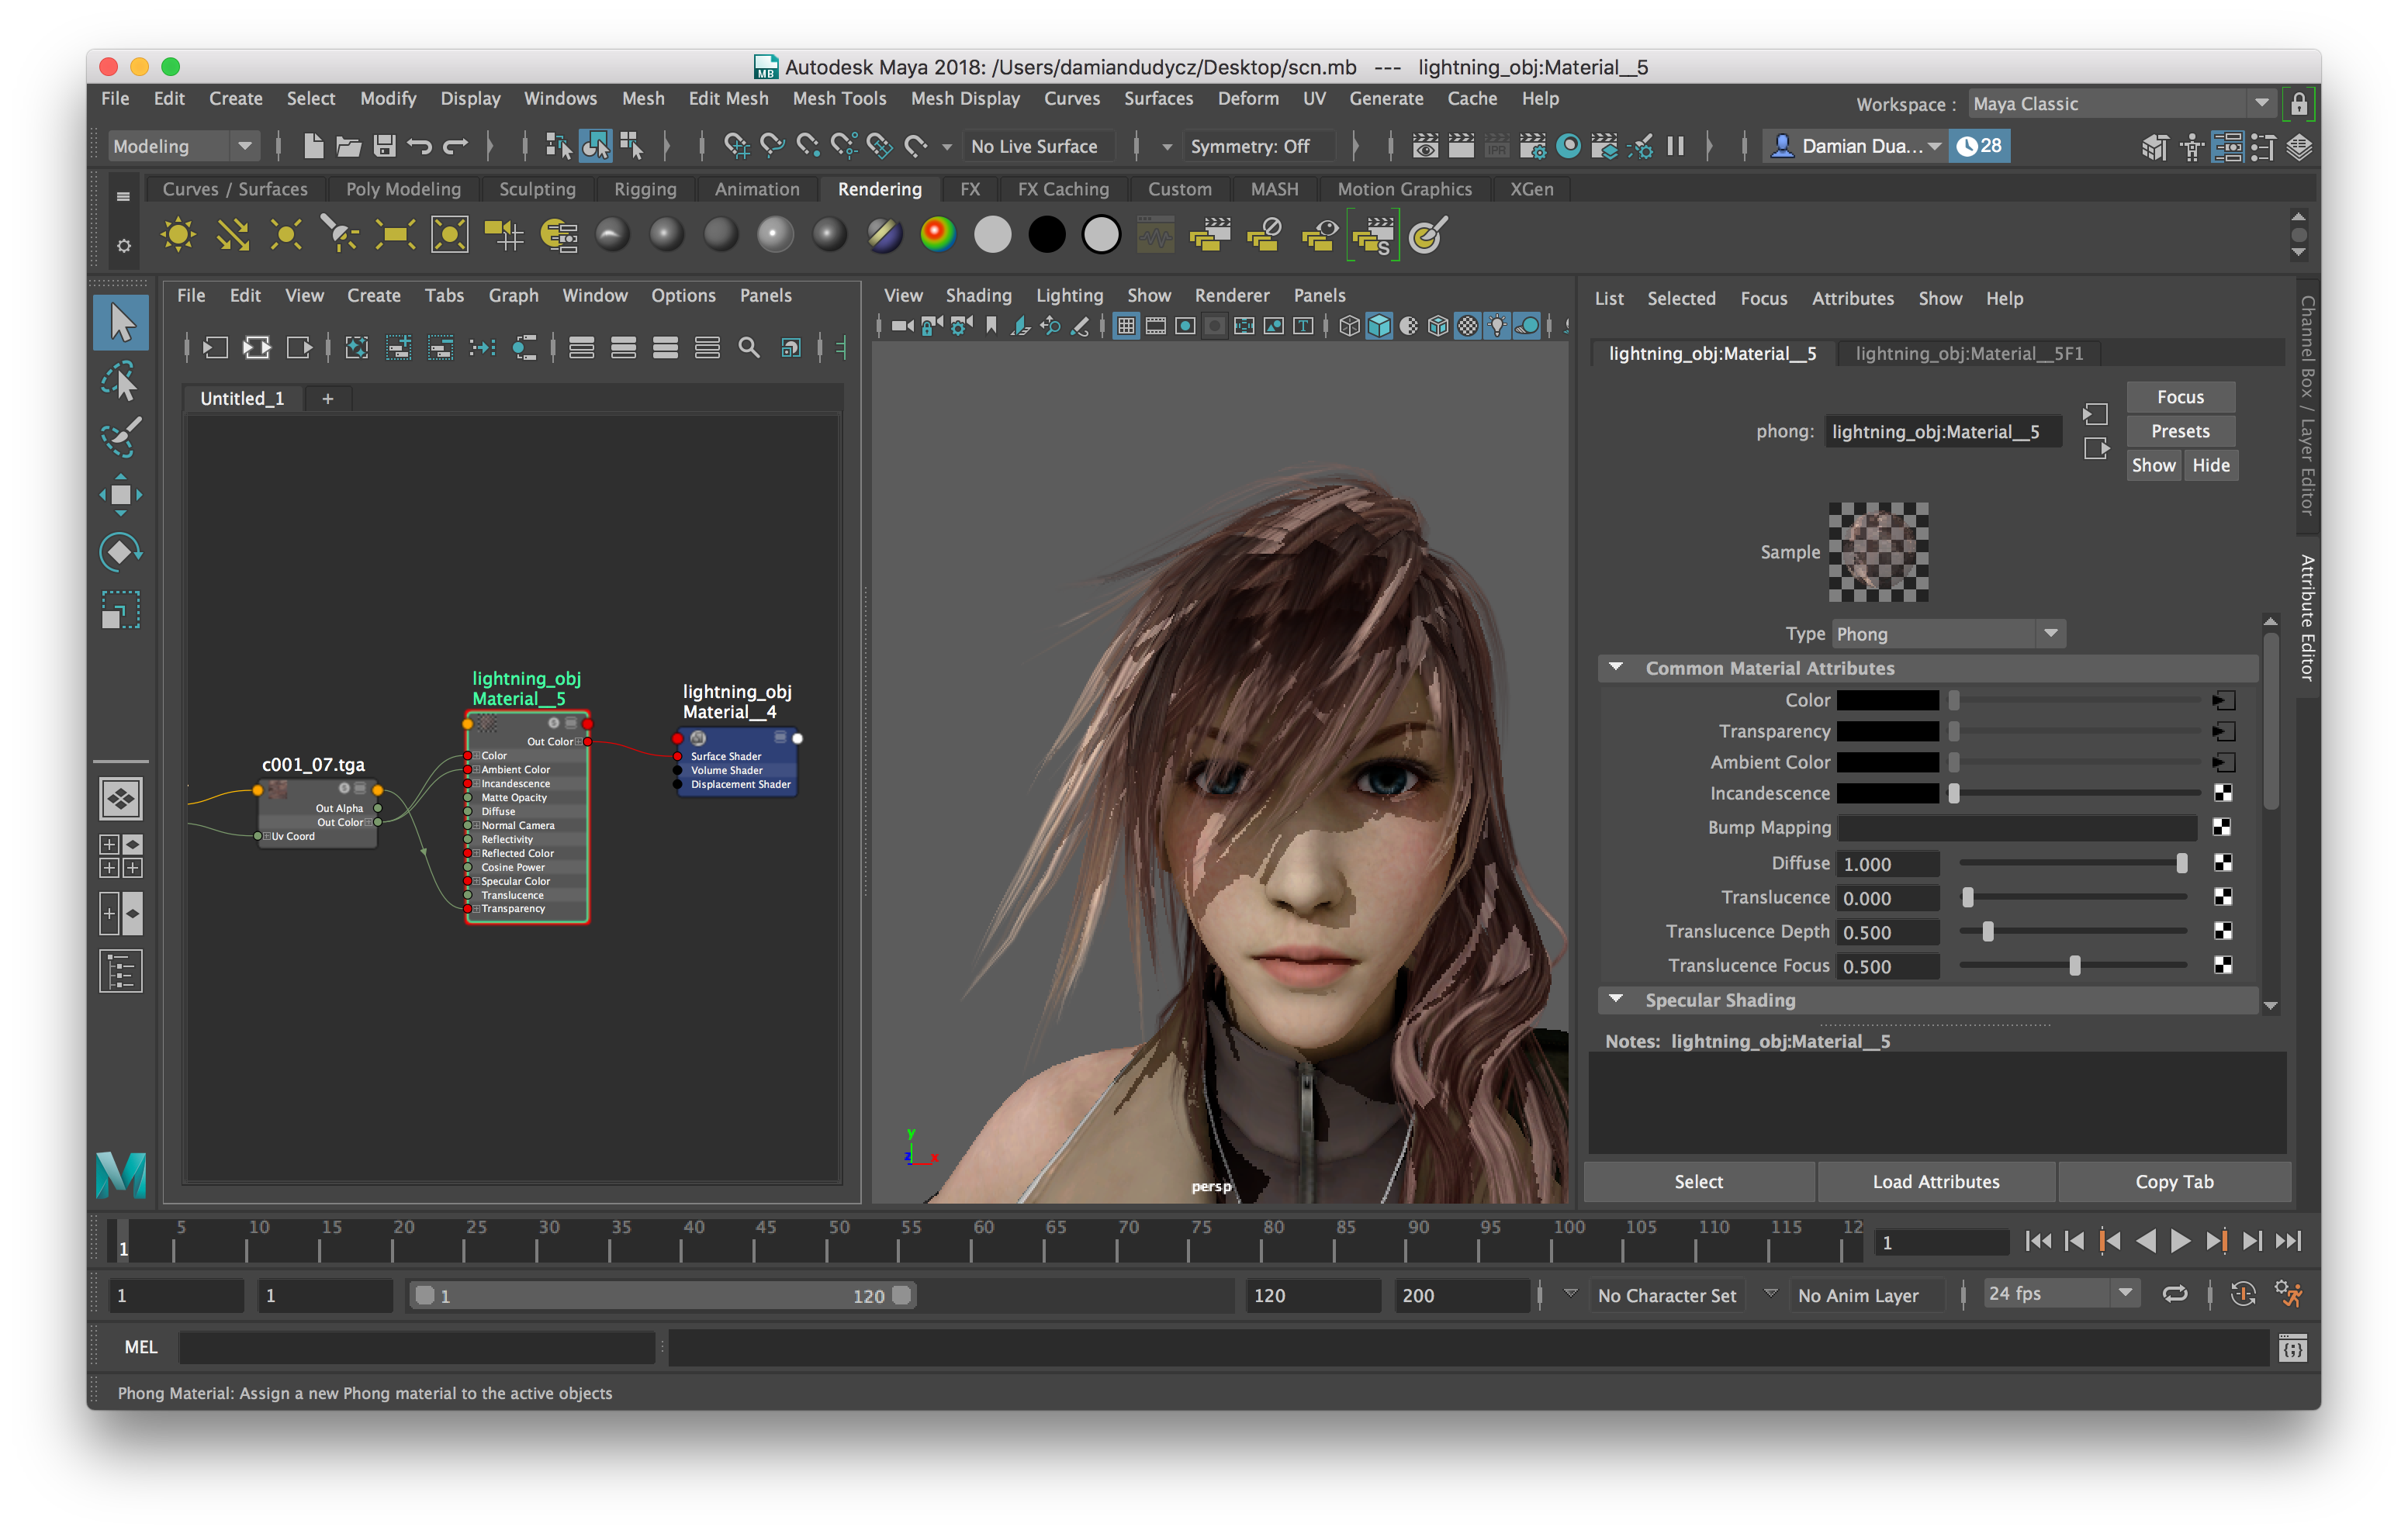Click the ambient light shelf icon
This screenshot has width=2408, height=1534.
click(178, 235)
